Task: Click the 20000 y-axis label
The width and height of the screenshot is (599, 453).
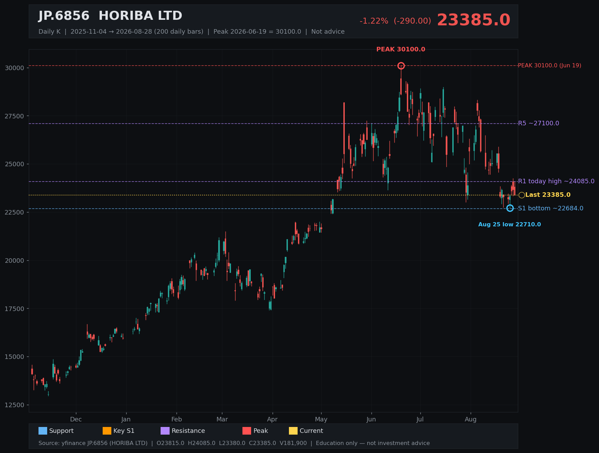Action: coord(15,261)
